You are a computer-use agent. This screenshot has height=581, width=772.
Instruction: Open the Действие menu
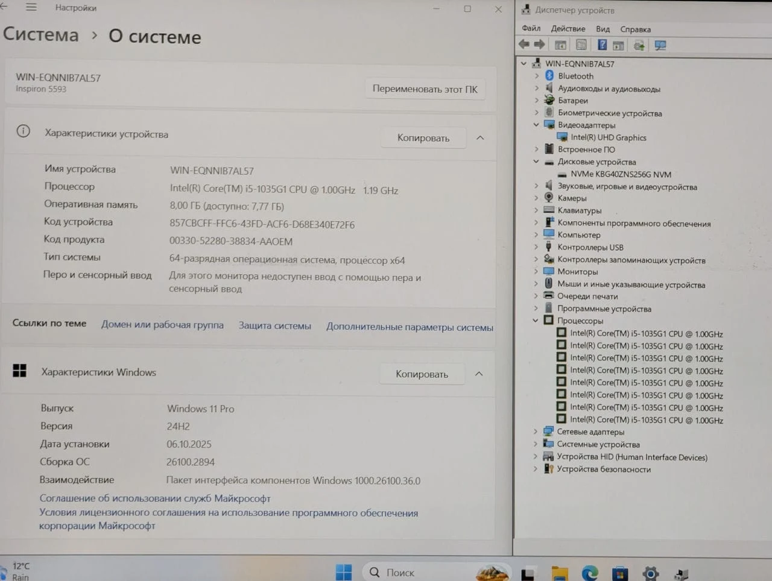[568, 28]
